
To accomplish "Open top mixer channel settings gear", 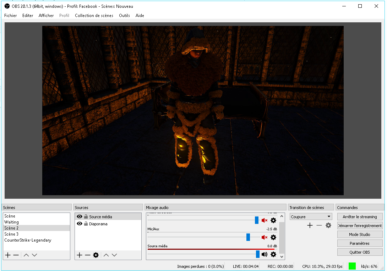I will pyautogui.click(x=273, y=220).
